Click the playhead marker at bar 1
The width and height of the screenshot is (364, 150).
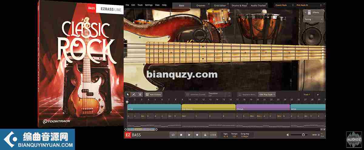(x=127, y=102)
